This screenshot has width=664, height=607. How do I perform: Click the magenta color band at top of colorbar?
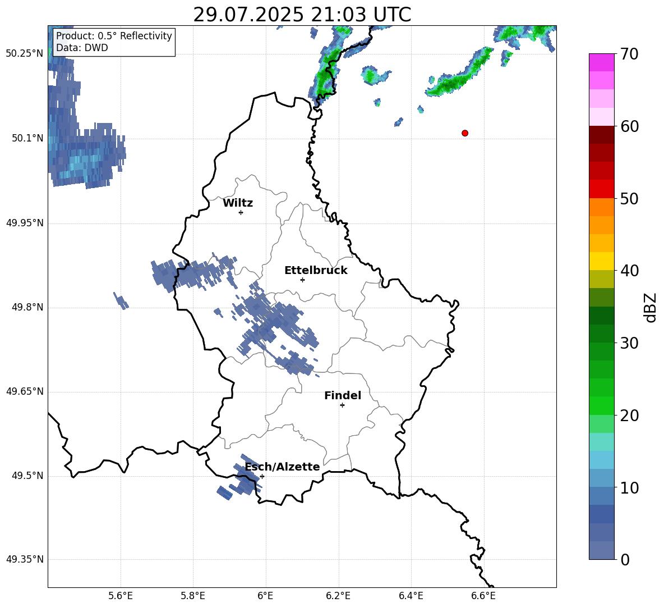pyautogui.click(x=601, y=62)
